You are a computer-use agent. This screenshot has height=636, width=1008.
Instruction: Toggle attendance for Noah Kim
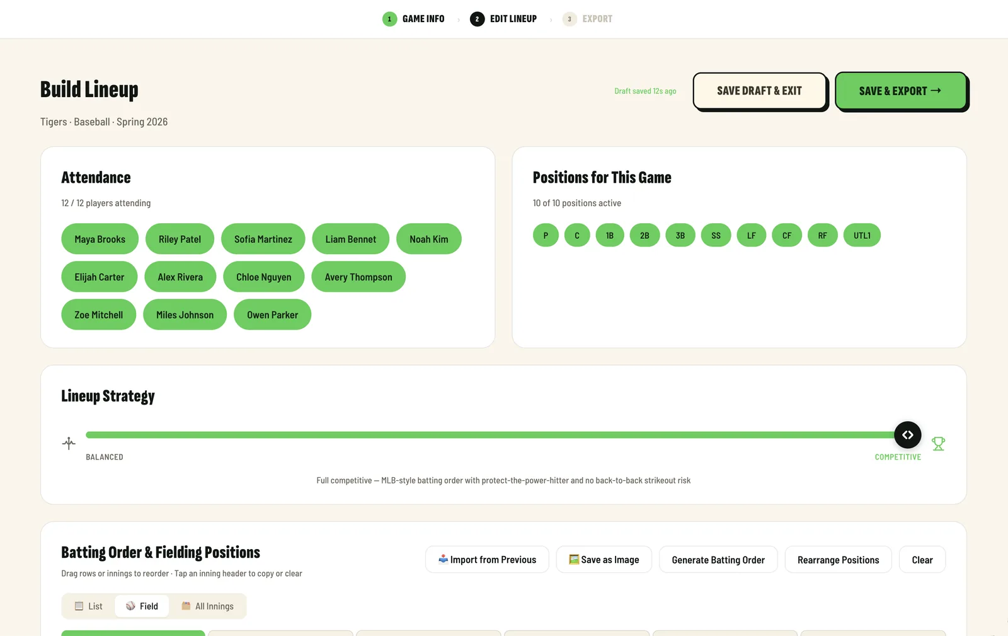(429, 239)
